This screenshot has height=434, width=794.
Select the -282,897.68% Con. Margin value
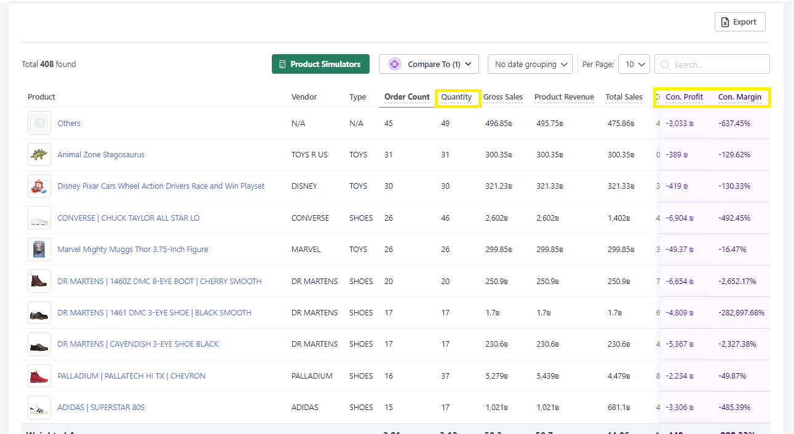[x=741, y=312]
